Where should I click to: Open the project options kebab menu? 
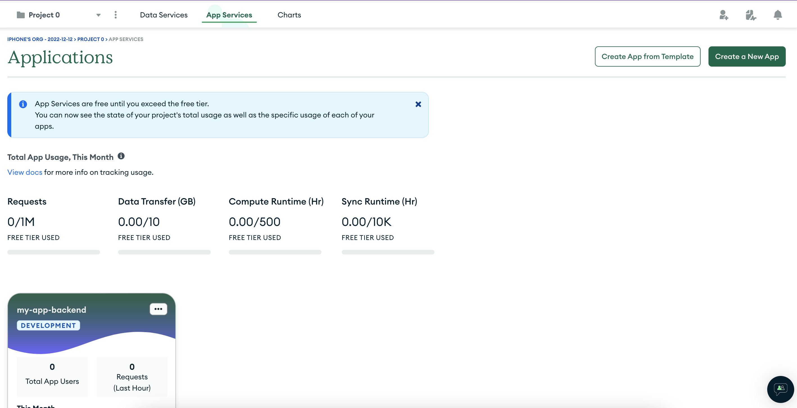pos(116,15)
